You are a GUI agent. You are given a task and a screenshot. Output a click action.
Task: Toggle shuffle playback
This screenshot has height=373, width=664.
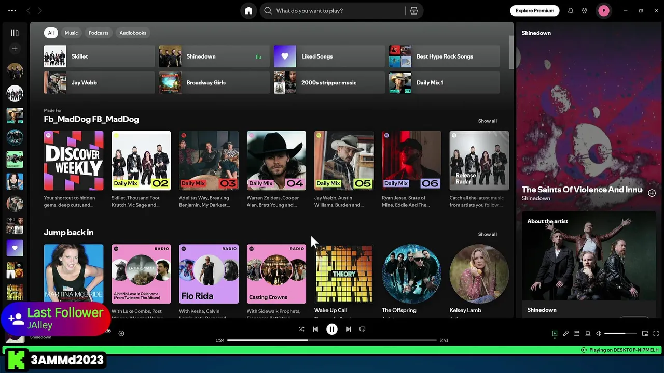(301, 329)
